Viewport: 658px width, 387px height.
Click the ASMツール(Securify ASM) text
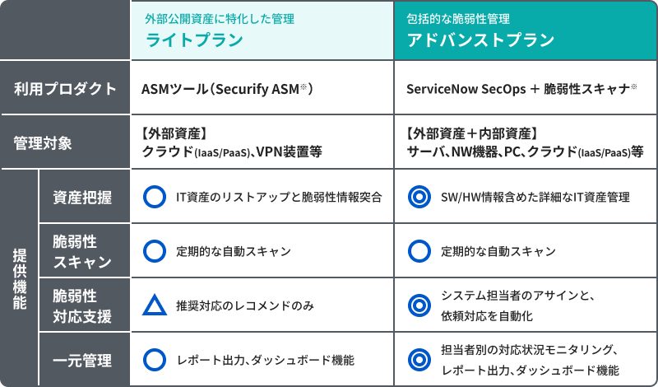pyautogui.click(x=227, y=89)
